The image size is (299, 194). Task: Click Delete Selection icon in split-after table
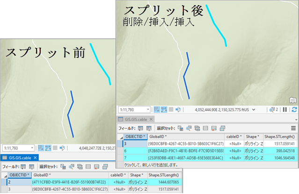(x=214, y=128)
